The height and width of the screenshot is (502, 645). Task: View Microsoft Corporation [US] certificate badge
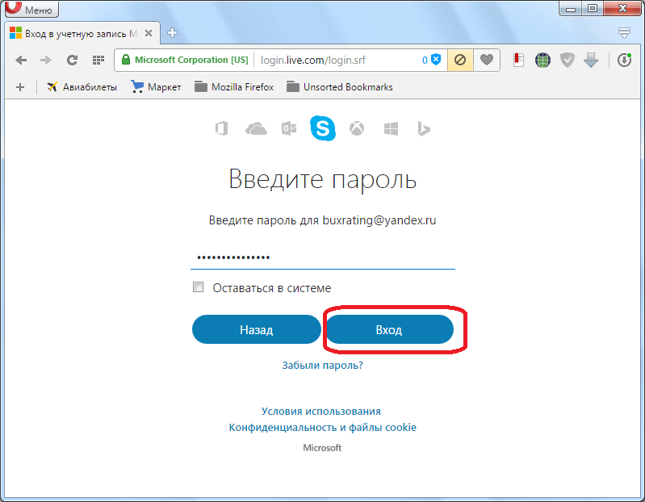(x=185, y=60)
